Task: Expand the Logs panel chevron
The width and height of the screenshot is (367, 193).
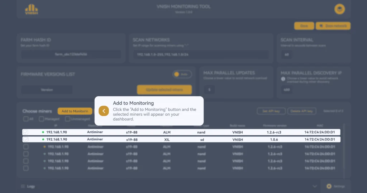Action: pos(315,186)
